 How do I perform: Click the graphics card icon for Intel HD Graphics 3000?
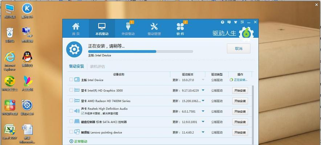[77, 90]
